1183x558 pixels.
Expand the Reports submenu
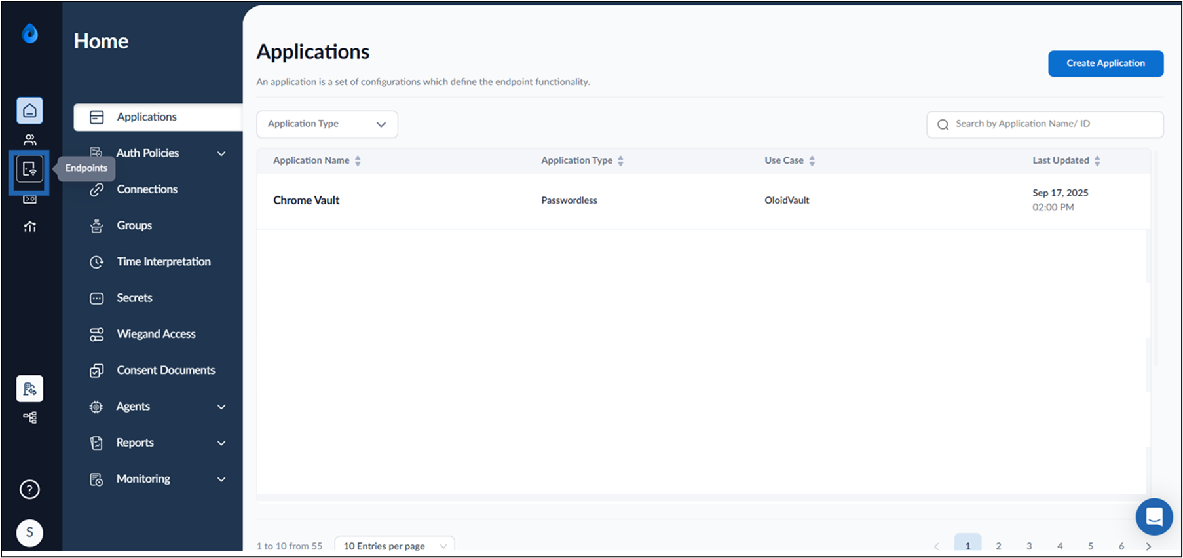(221, 443)
